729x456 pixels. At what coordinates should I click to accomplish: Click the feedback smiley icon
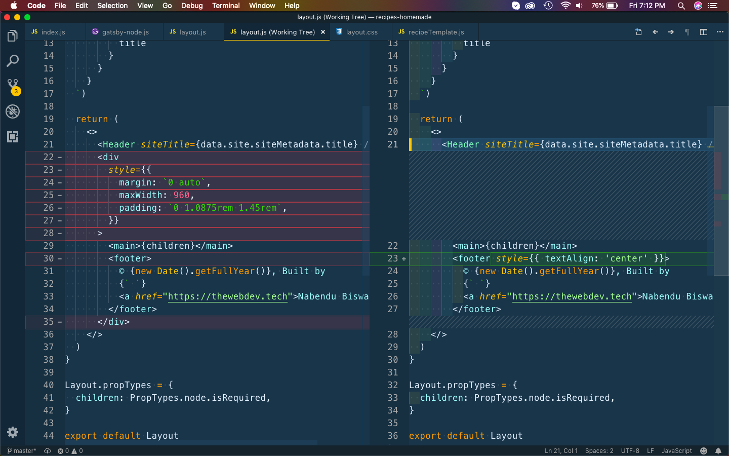tap(704, 451)
